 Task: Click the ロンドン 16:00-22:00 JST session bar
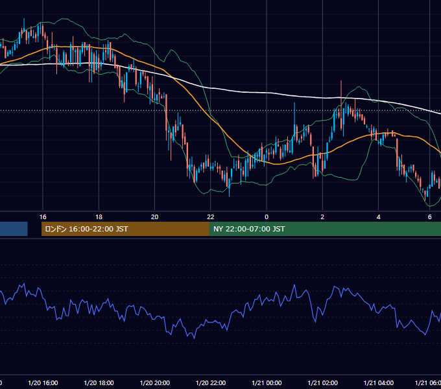125,229
